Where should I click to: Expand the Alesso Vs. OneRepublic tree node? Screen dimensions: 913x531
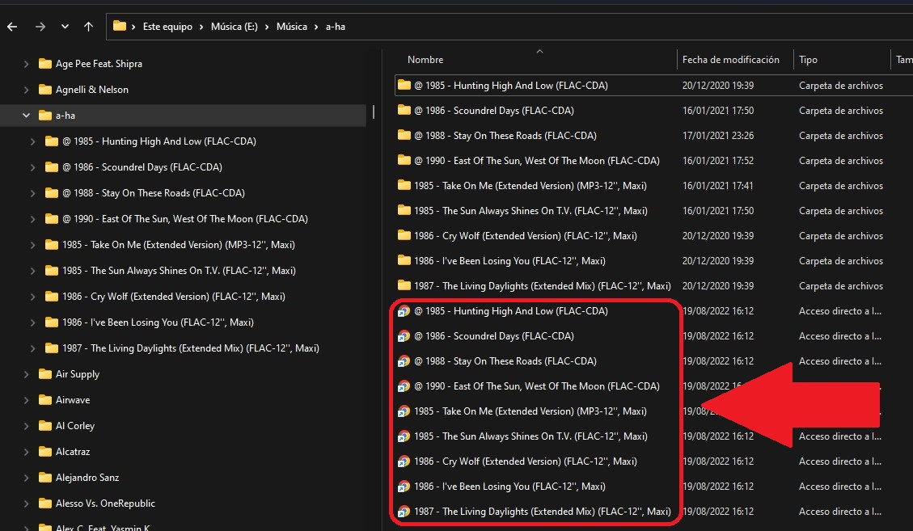click(x=26, y=504)
